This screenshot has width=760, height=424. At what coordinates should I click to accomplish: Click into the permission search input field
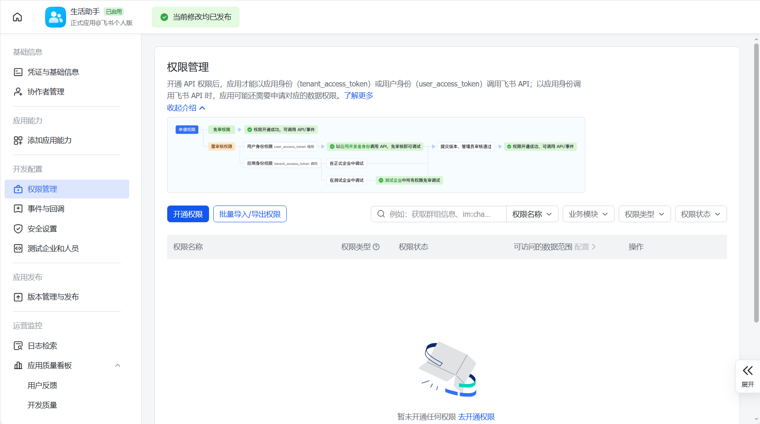click(x=443, y=214)
